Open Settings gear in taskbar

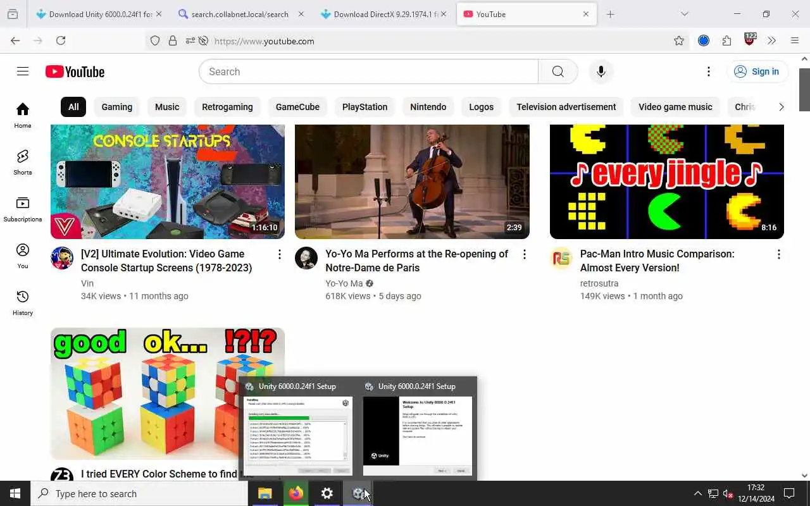(x=327, y=493)
